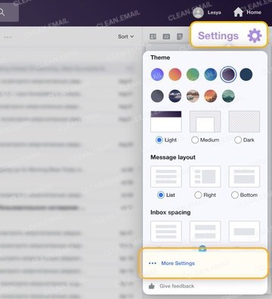Choose the Right message layout radio

tap(198, 195)
